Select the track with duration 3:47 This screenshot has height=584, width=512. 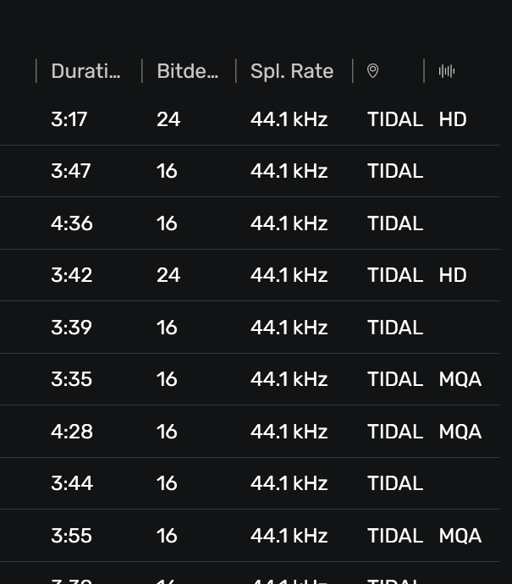(x=71, y=171)
